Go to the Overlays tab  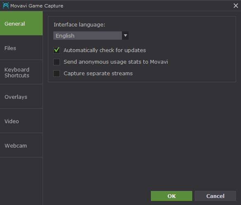[21, 97]
